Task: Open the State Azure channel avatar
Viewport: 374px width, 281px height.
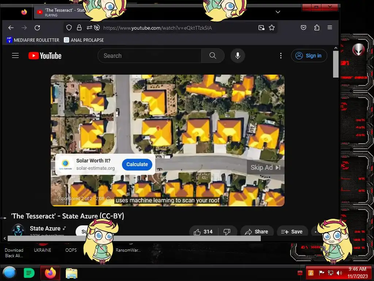Action: click(x=18, y=230)
